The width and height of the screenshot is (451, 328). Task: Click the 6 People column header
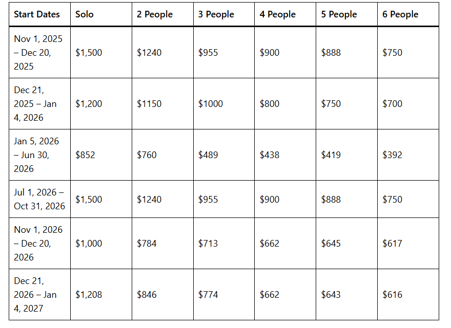point(400,14)
